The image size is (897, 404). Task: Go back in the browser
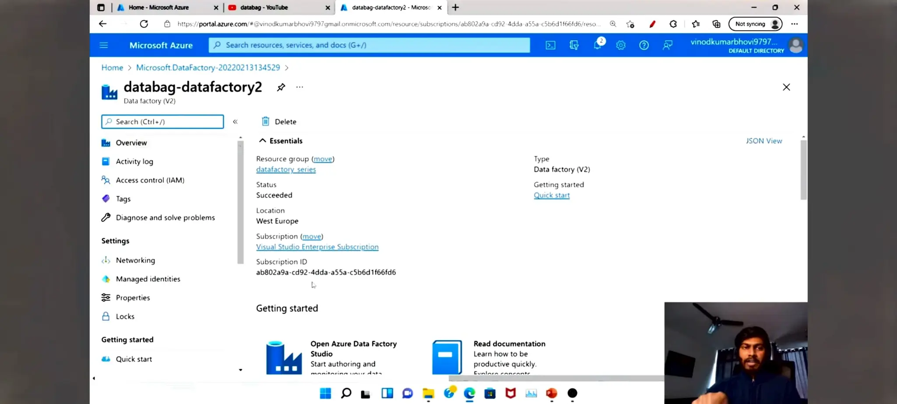(102, 24)
